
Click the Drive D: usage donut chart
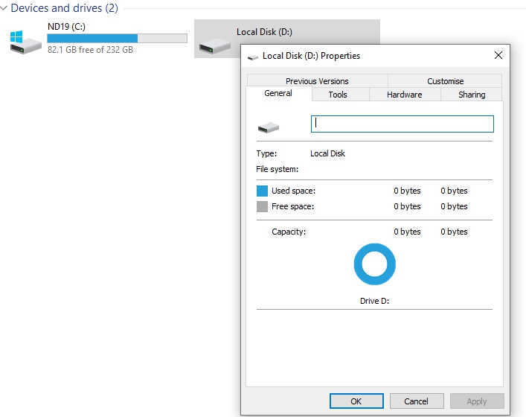tap(374, 264)
